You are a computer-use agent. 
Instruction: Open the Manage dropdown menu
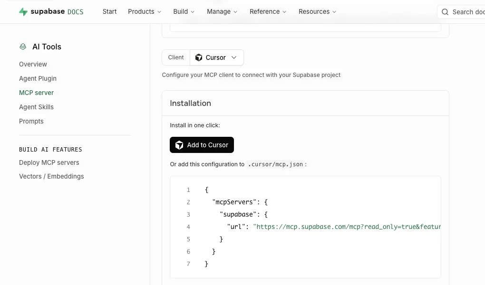(222, 11)
